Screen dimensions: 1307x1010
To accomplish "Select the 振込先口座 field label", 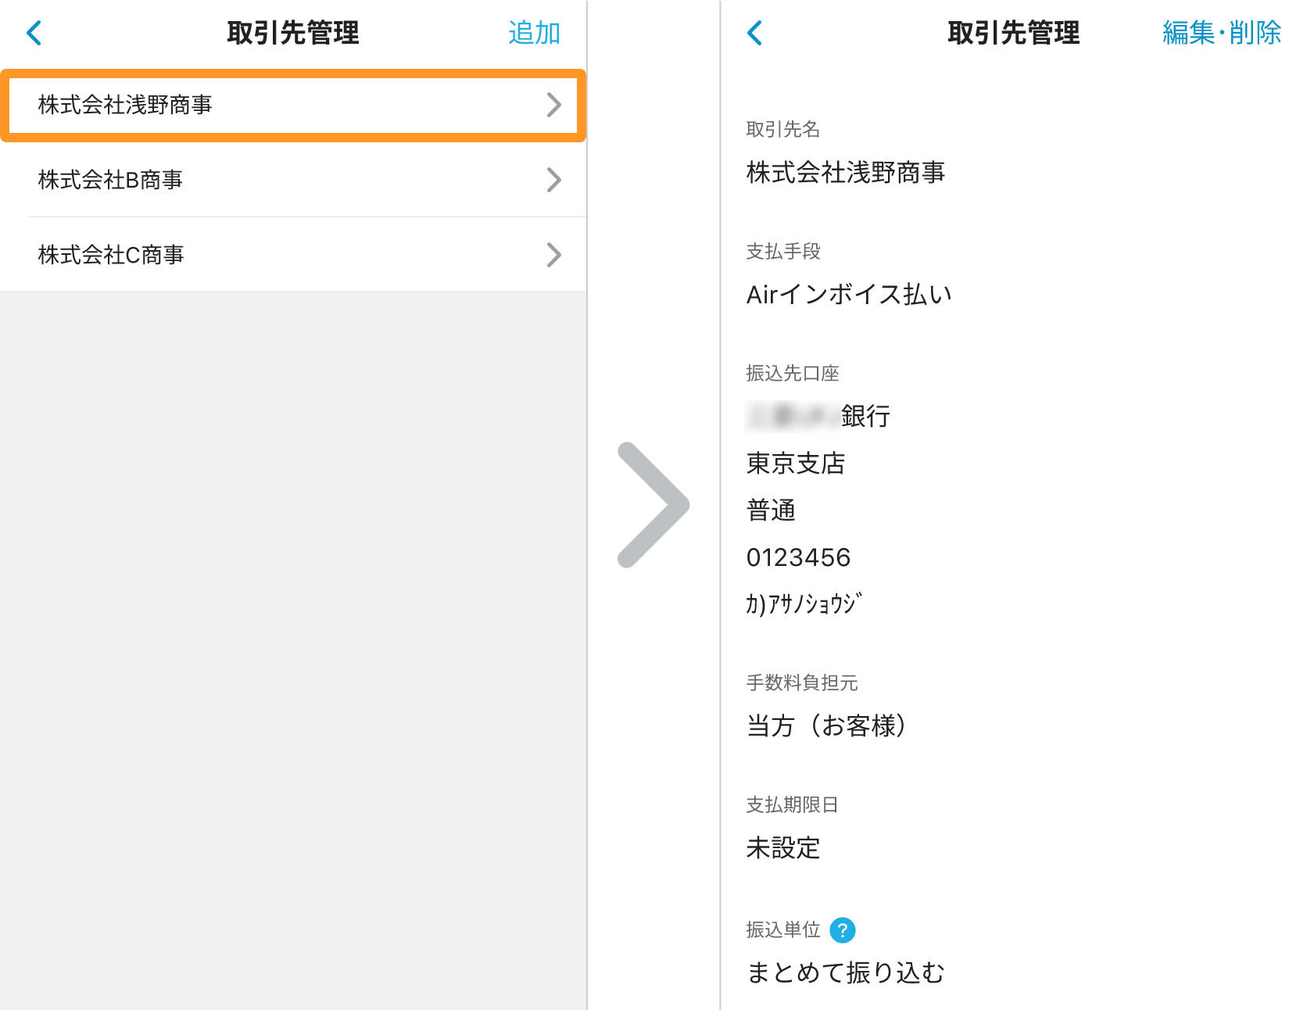I will click(x=793, y=374).
